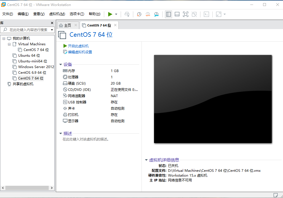This screenshot has width=283, height=198.
Task: Collapse the 描述 section
Action: tap(61, 134)
